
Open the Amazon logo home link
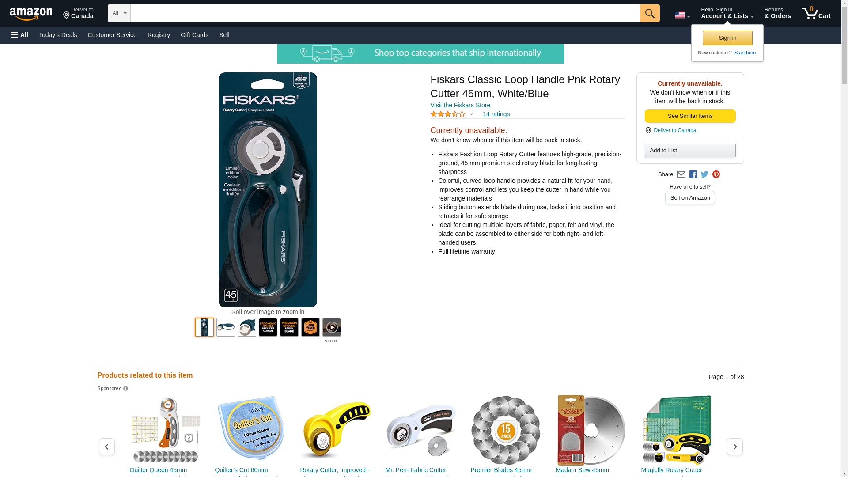tap(31, 14)
